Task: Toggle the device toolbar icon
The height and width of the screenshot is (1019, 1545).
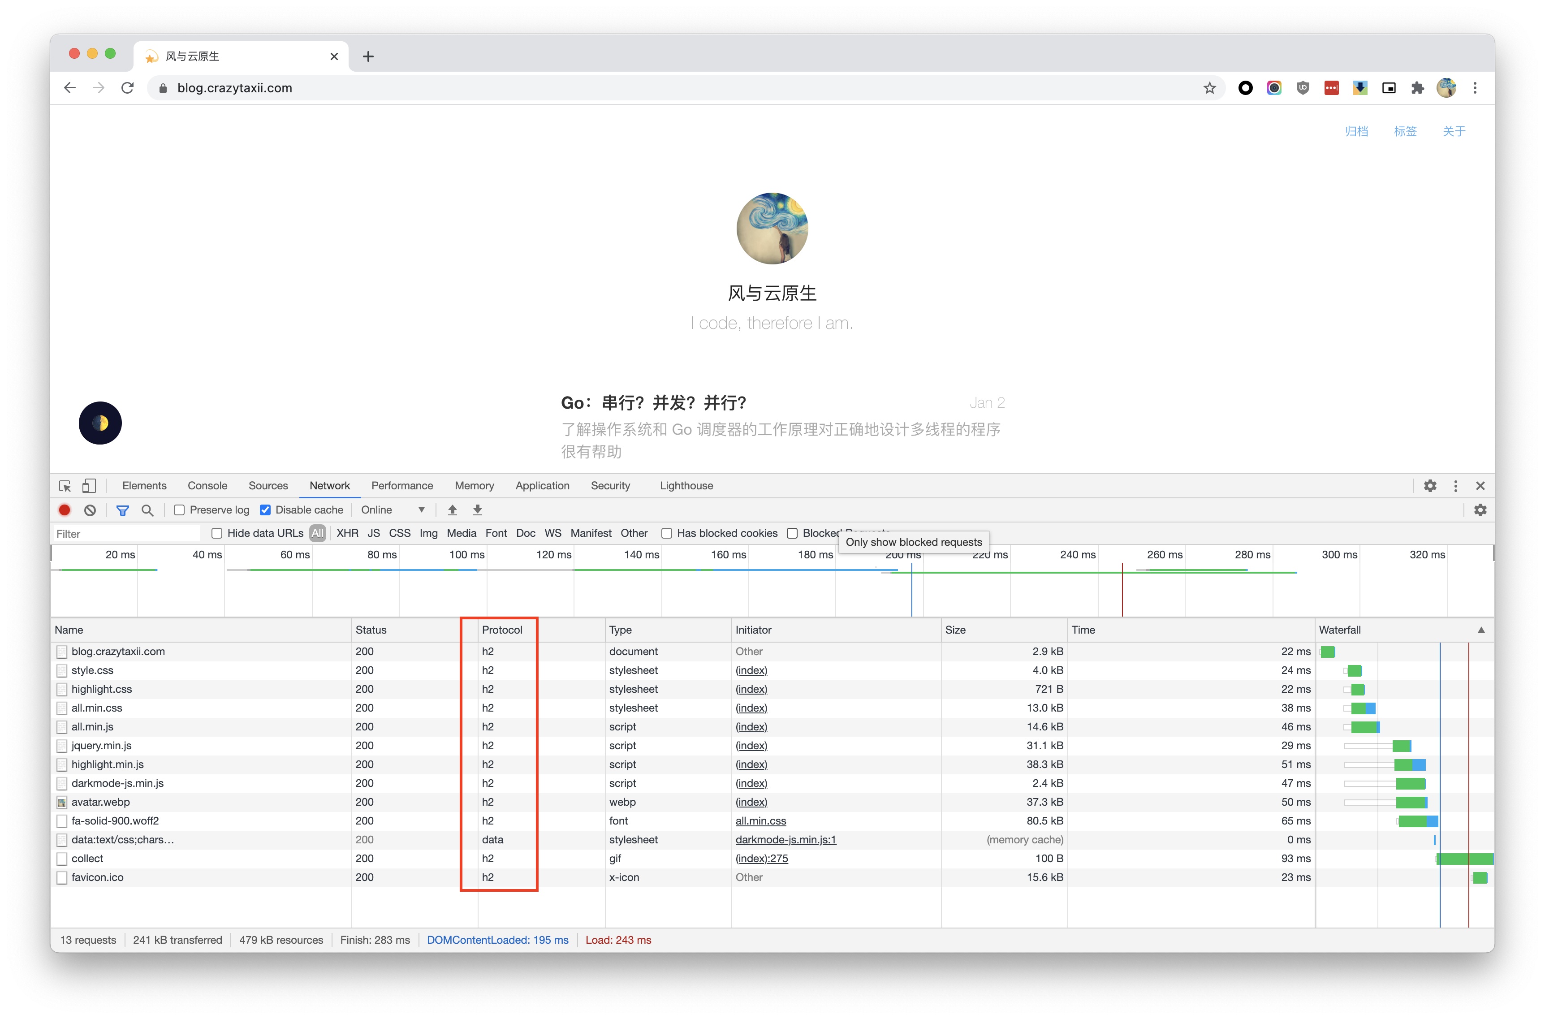Action: [89, 485]
